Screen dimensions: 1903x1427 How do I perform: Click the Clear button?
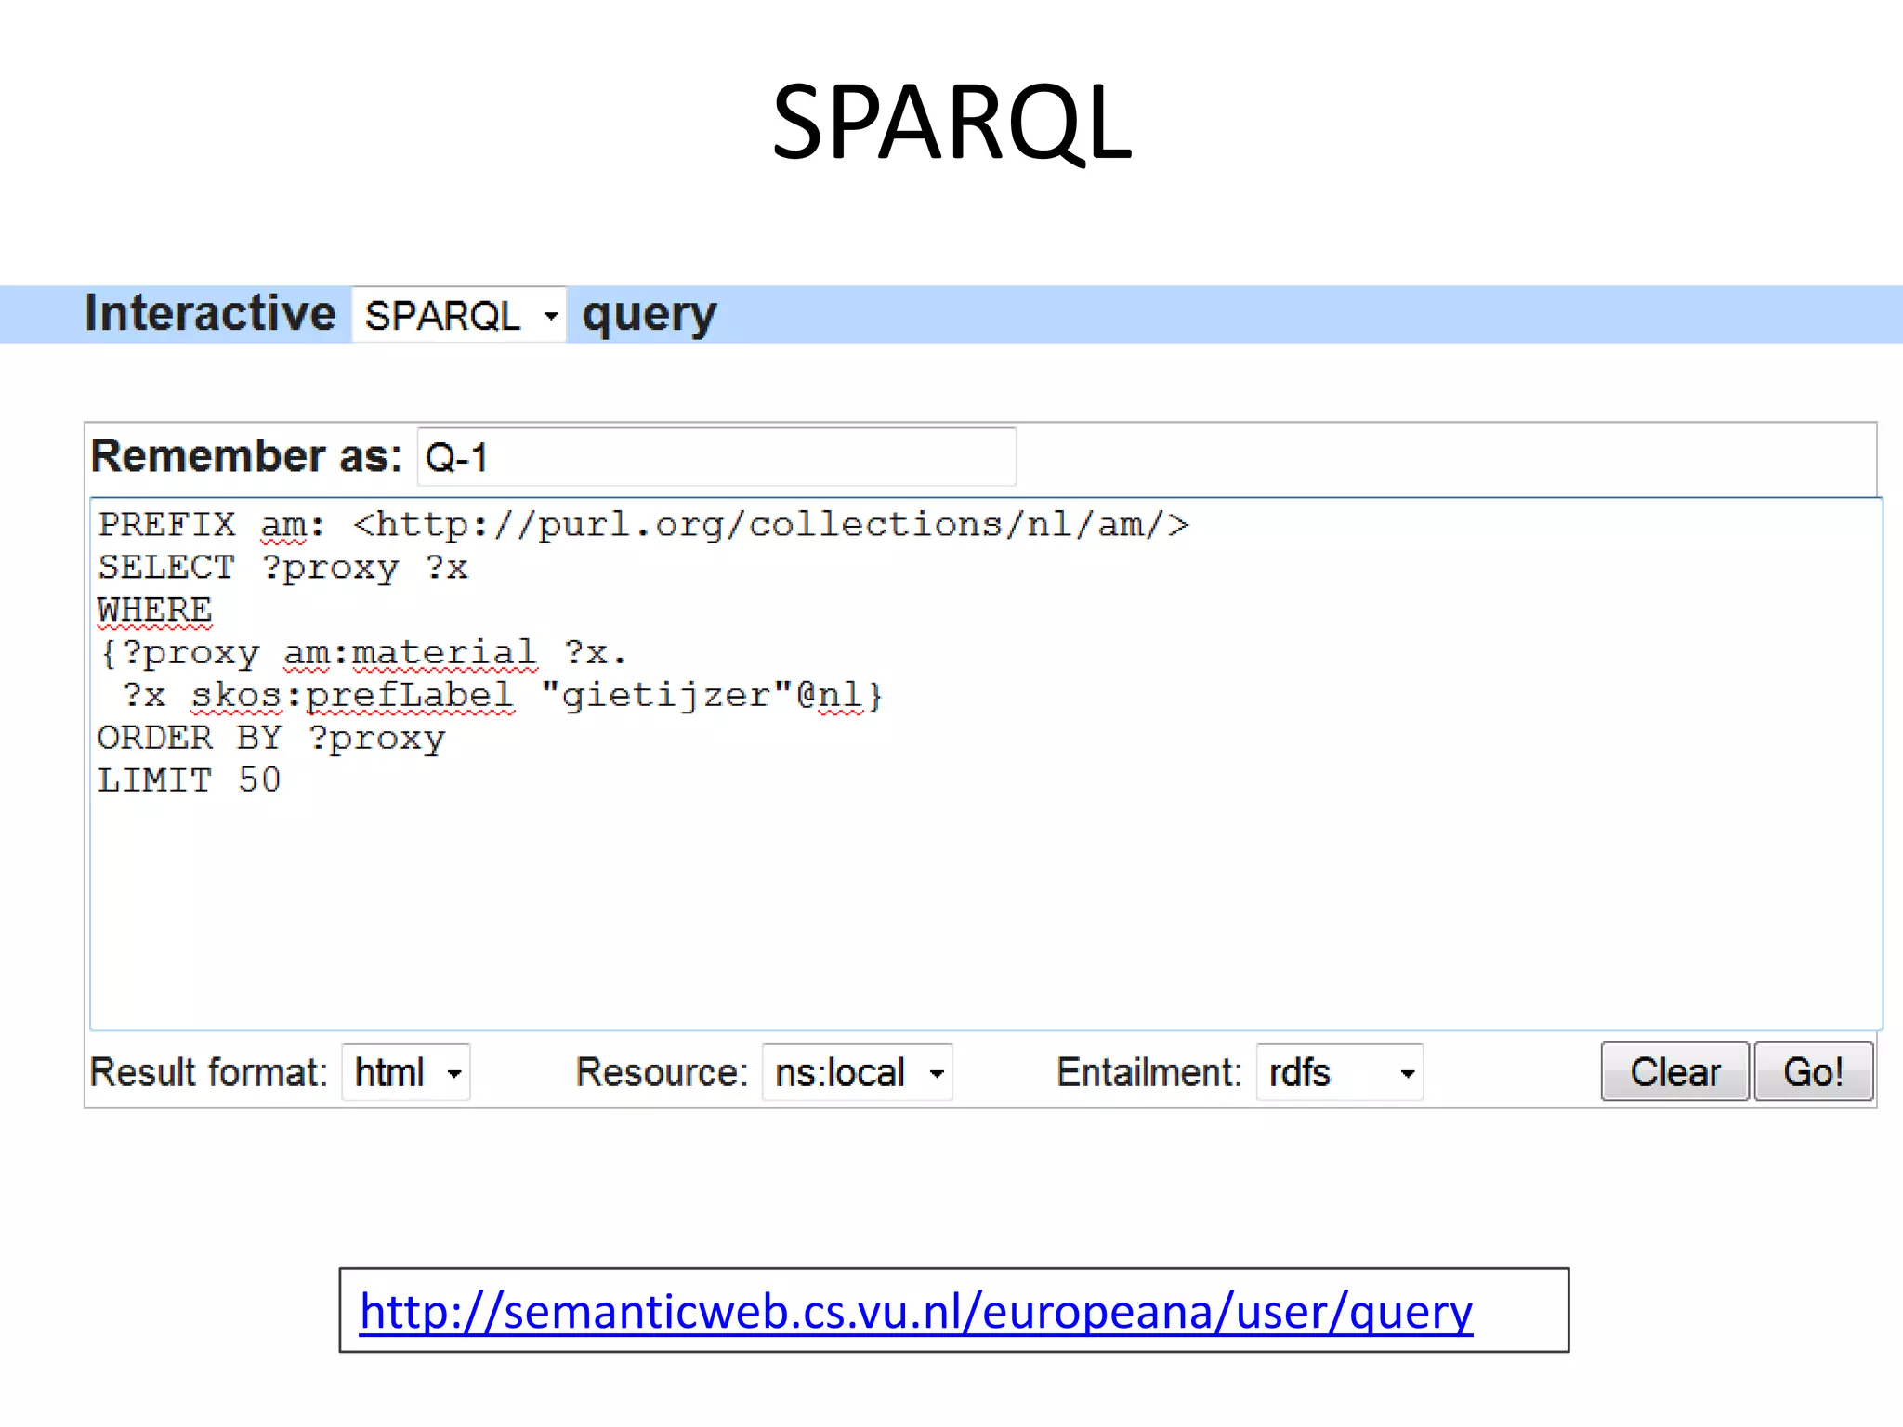click(x=1674, y=1072)
